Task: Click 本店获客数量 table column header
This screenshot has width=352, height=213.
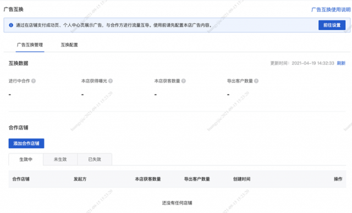Action: (x=148, y=179)
